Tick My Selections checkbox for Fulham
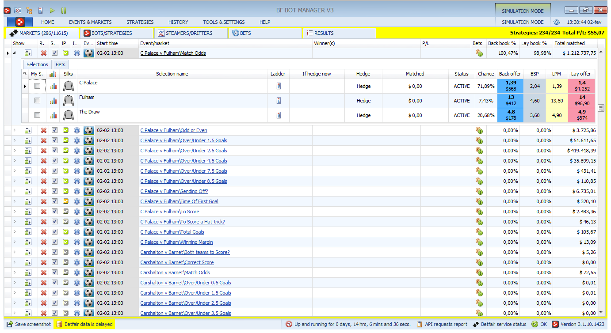This screenshot has width=611, height=333. (x=37, y=101)
